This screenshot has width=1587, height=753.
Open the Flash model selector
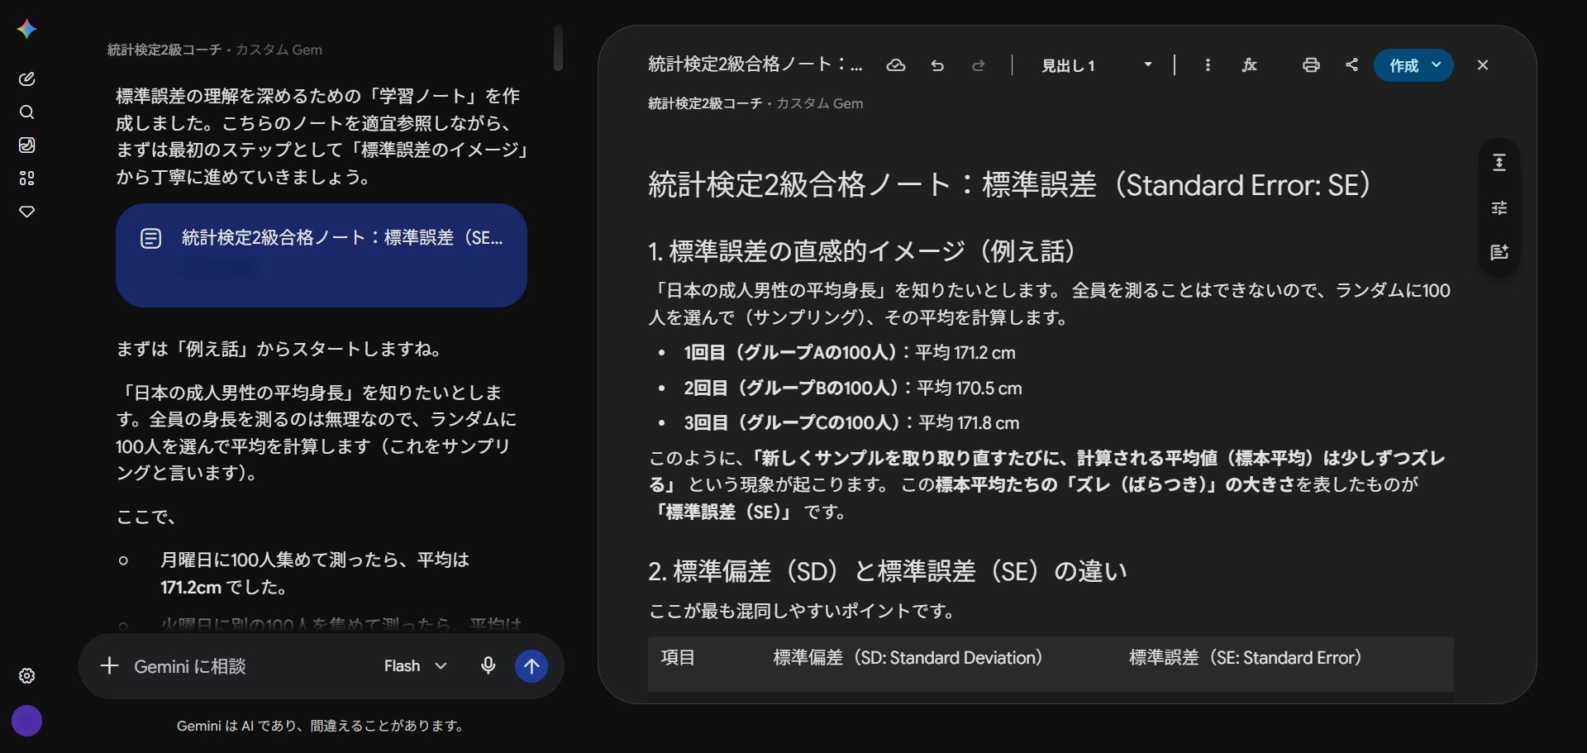416,665
